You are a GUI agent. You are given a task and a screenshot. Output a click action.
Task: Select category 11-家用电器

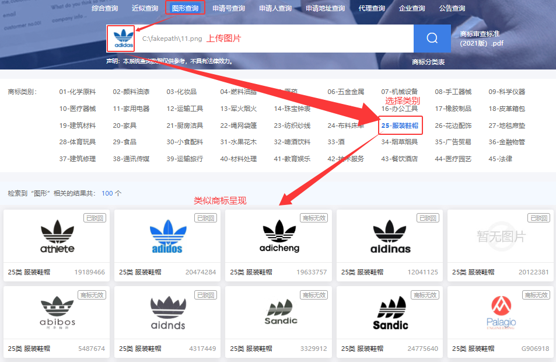(131, 109)
